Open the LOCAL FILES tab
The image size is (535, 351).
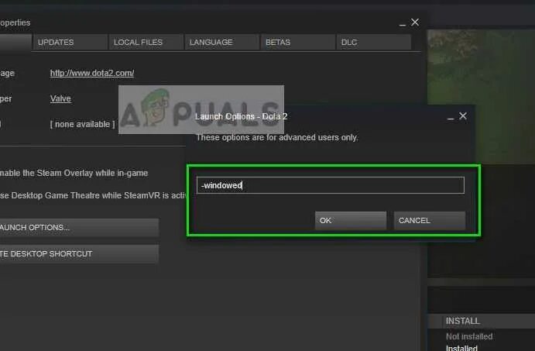click(146, 43)
